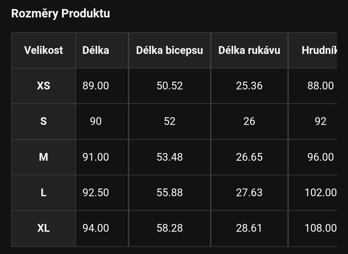Select the 27.63 sleeve value for L

click(x=249, y=193)
